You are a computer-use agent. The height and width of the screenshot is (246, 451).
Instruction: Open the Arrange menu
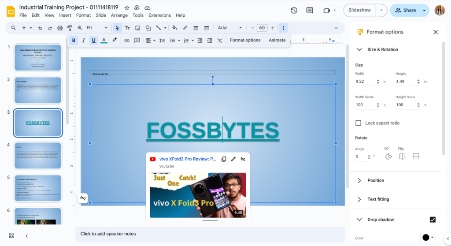(119, 15)
